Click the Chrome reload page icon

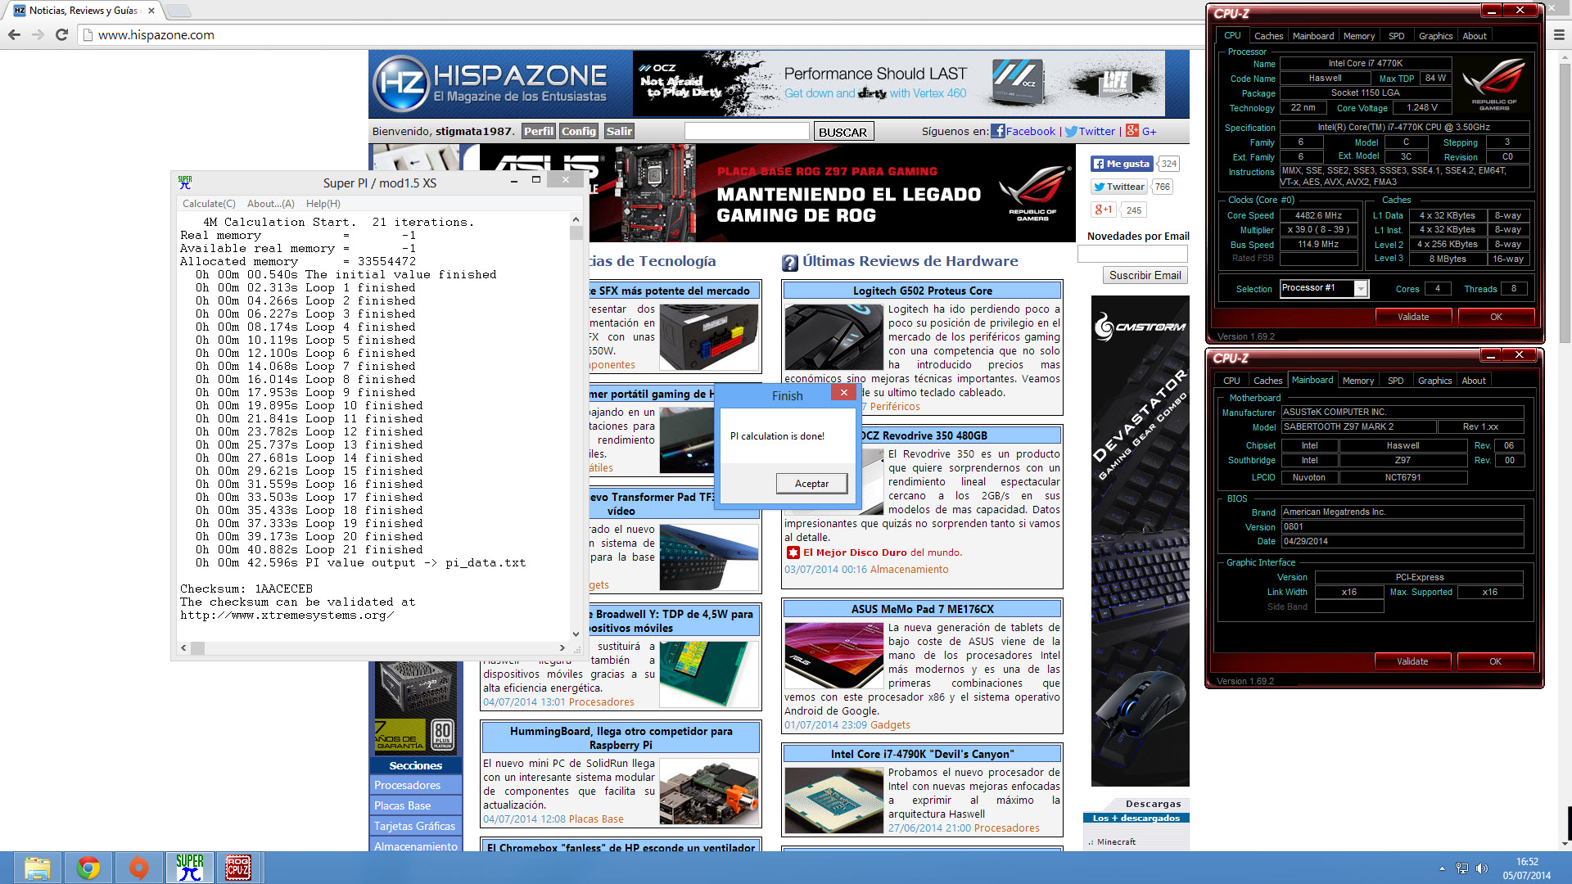click(x=61, y=35)
